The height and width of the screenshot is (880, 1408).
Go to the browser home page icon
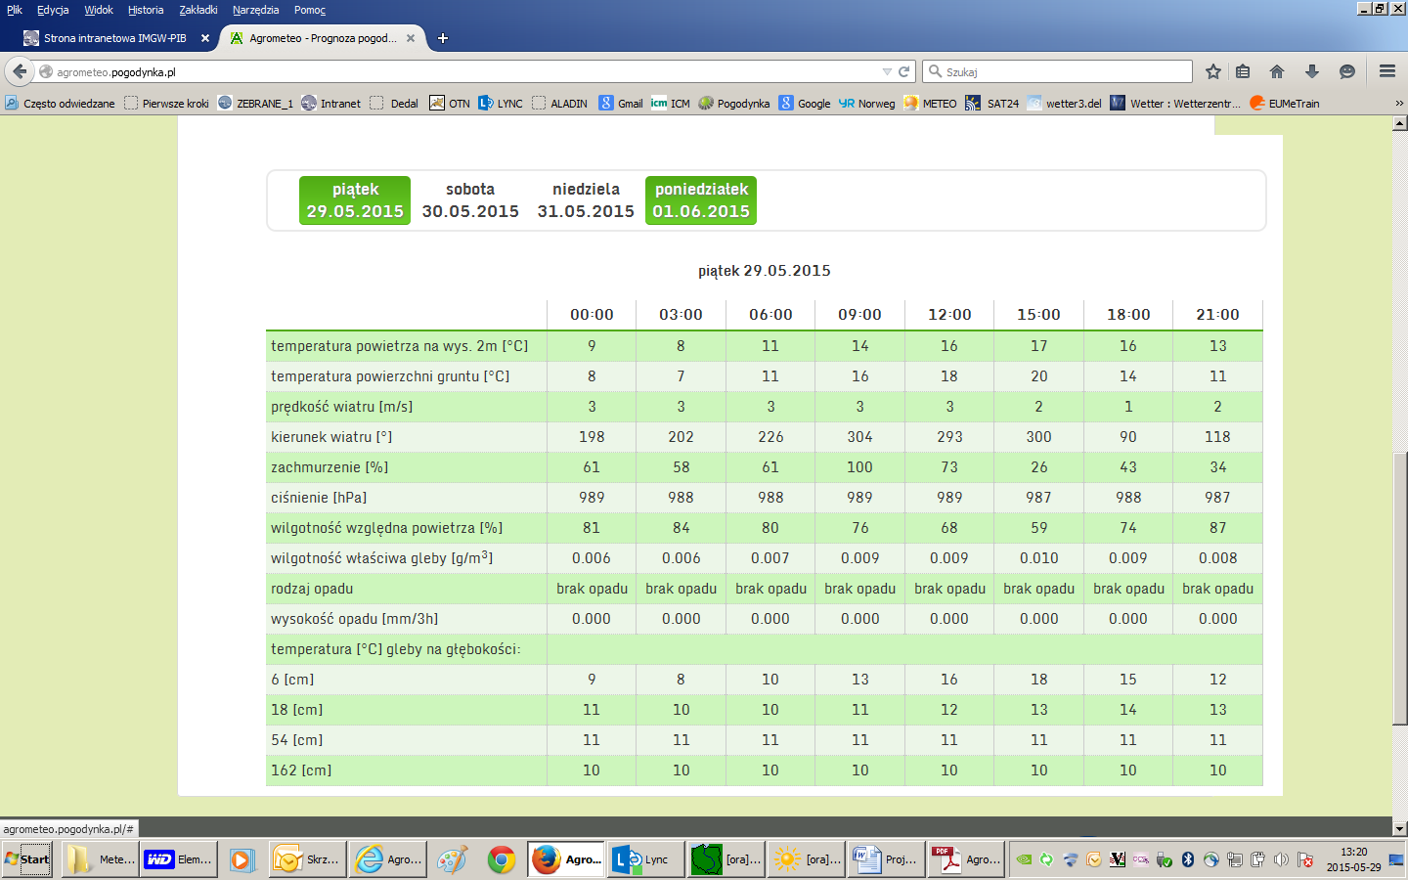(x=1277, y=71)
